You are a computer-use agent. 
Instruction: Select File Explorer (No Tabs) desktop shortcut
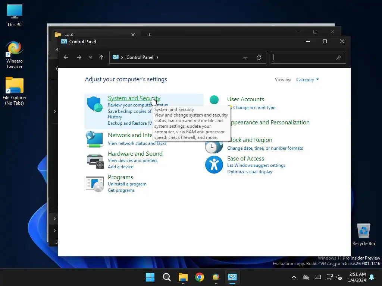coord(15,91)
